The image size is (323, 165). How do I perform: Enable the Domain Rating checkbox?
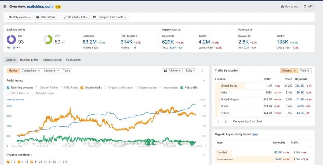tap(37, 88)
